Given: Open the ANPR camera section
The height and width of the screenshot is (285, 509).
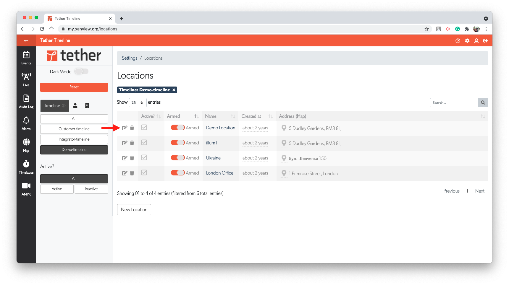Looking at the screenshot, I should pyautogui.click(x=26, y=187).
